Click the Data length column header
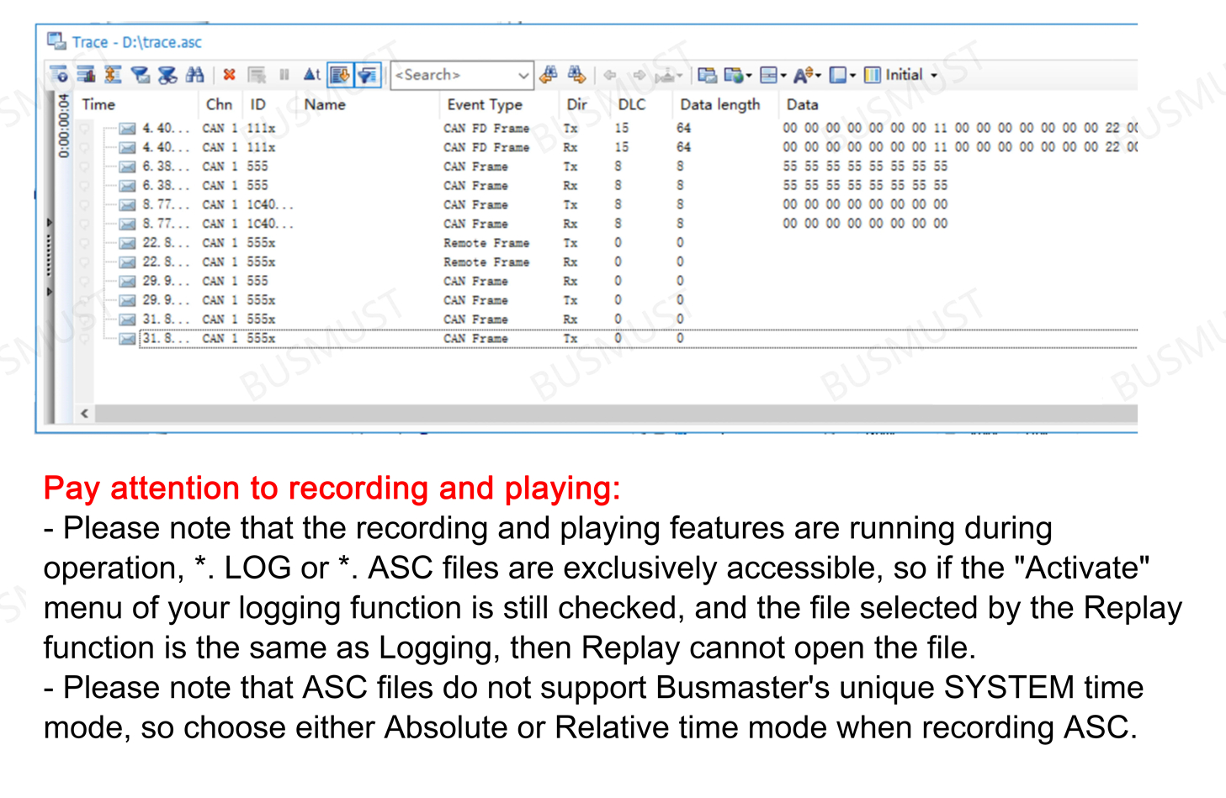The width and height of the screenshot is (1226, 798). 719,104
